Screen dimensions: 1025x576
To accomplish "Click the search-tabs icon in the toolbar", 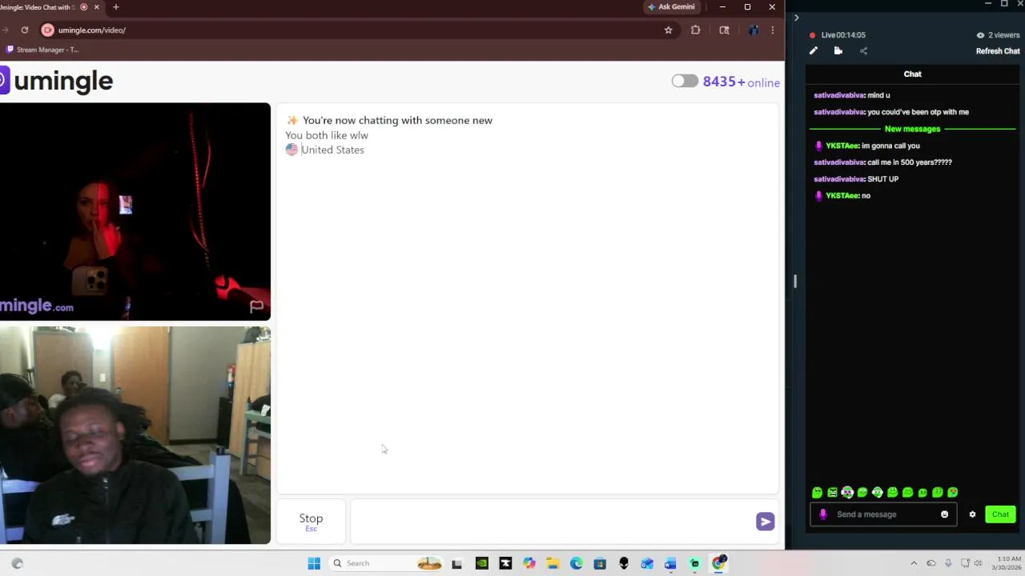I will pyautogui.click(x=724, y=30).
